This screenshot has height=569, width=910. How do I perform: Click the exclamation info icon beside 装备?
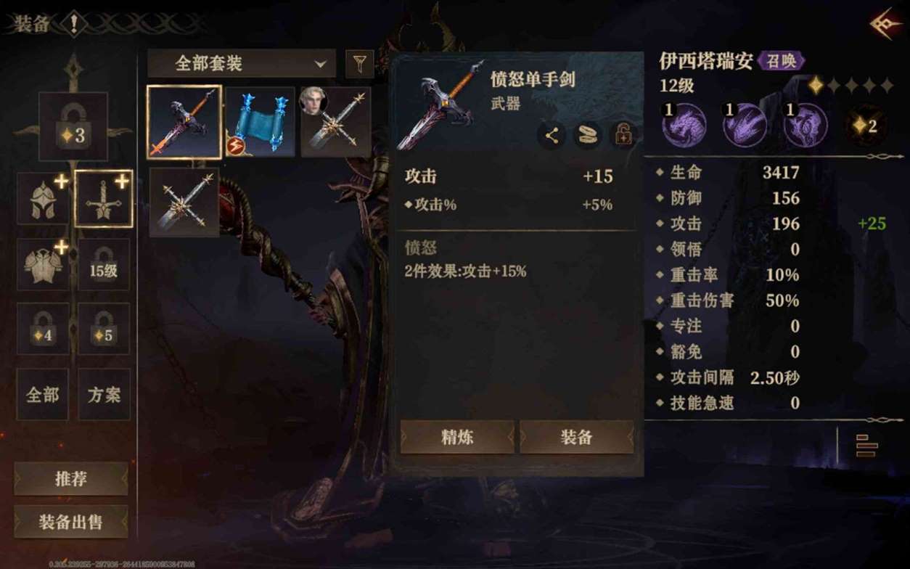tap(73, 24)
